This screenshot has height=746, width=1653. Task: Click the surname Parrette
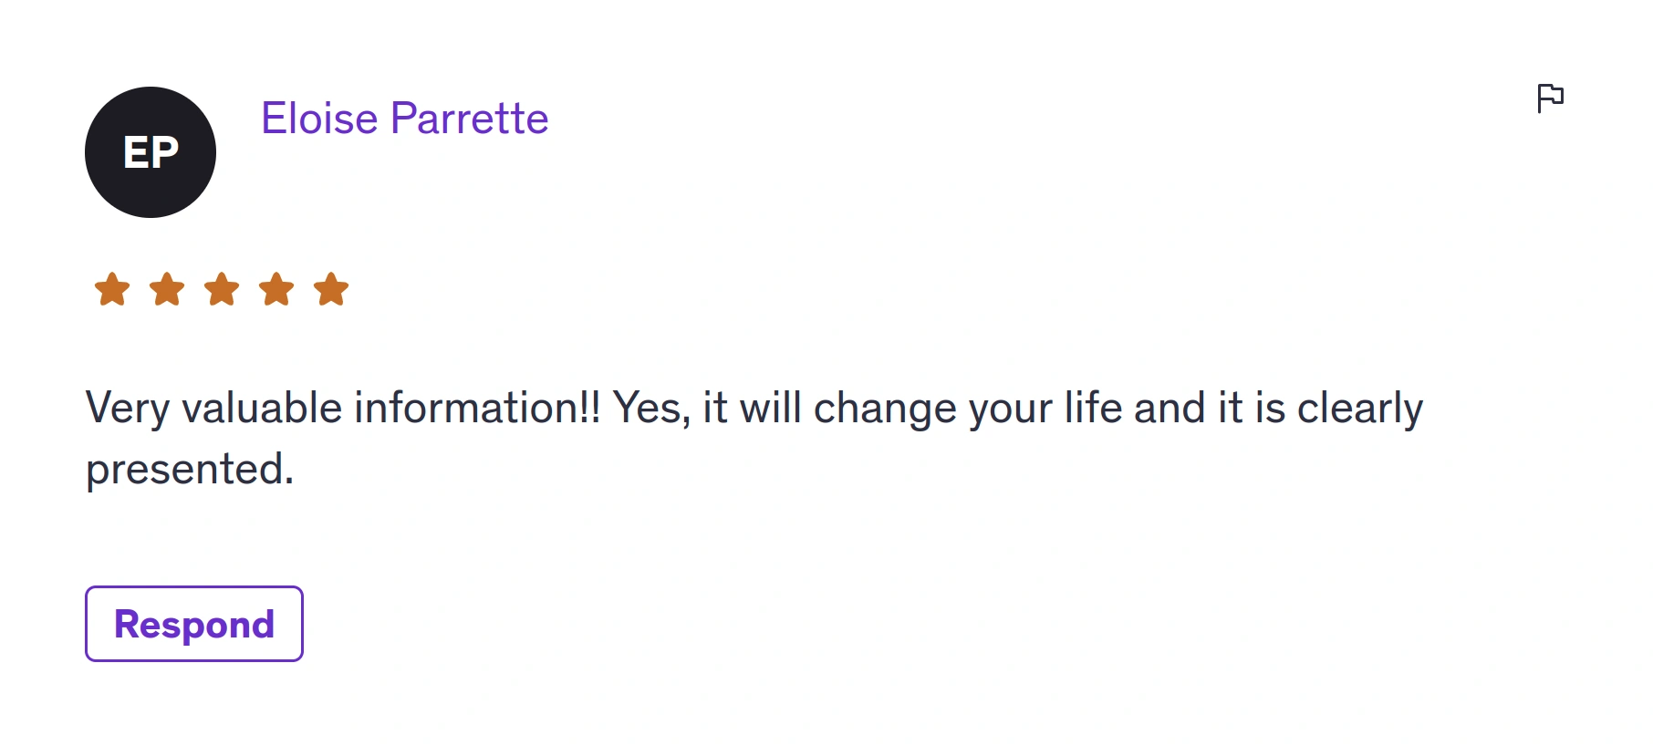(x=470, y=119)
